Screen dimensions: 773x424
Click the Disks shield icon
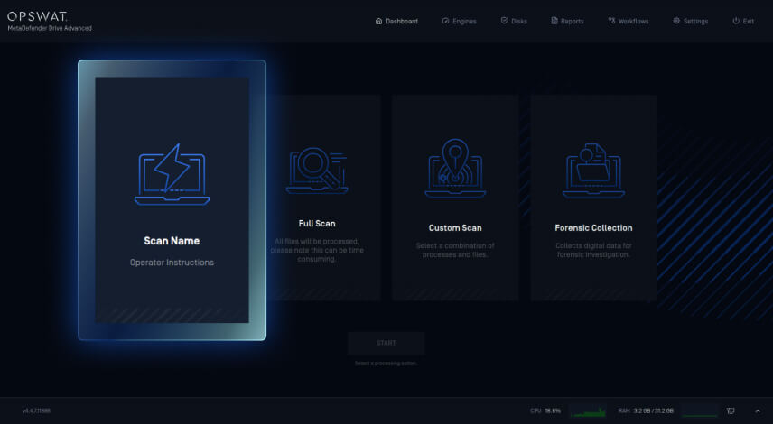coord(504,21)
